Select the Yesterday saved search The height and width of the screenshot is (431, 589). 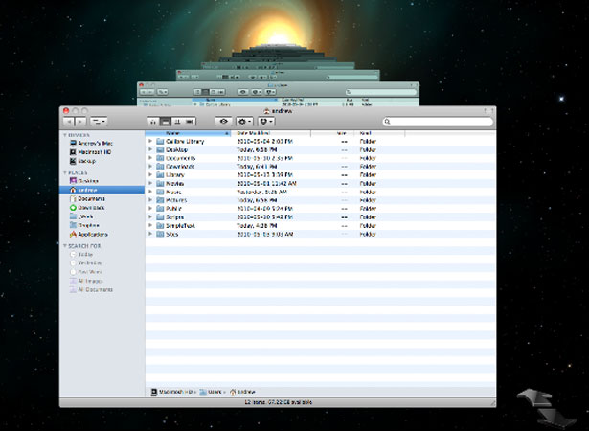click(x=86, y=263)
